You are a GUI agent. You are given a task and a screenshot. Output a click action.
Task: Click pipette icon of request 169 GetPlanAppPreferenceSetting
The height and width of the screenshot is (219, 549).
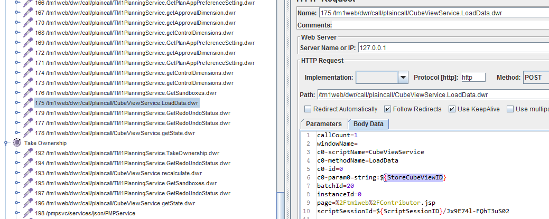click(27, 43)
